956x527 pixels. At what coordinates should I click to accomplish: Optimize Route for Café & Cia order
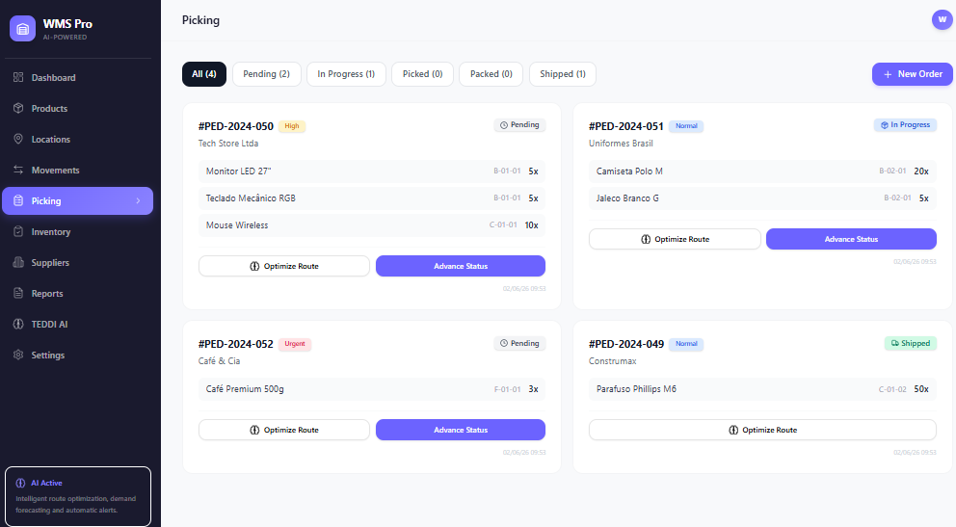pos(284,430)
